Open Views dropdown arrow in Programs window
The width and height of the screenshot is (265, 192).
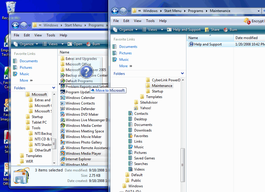tap(62, 44)
